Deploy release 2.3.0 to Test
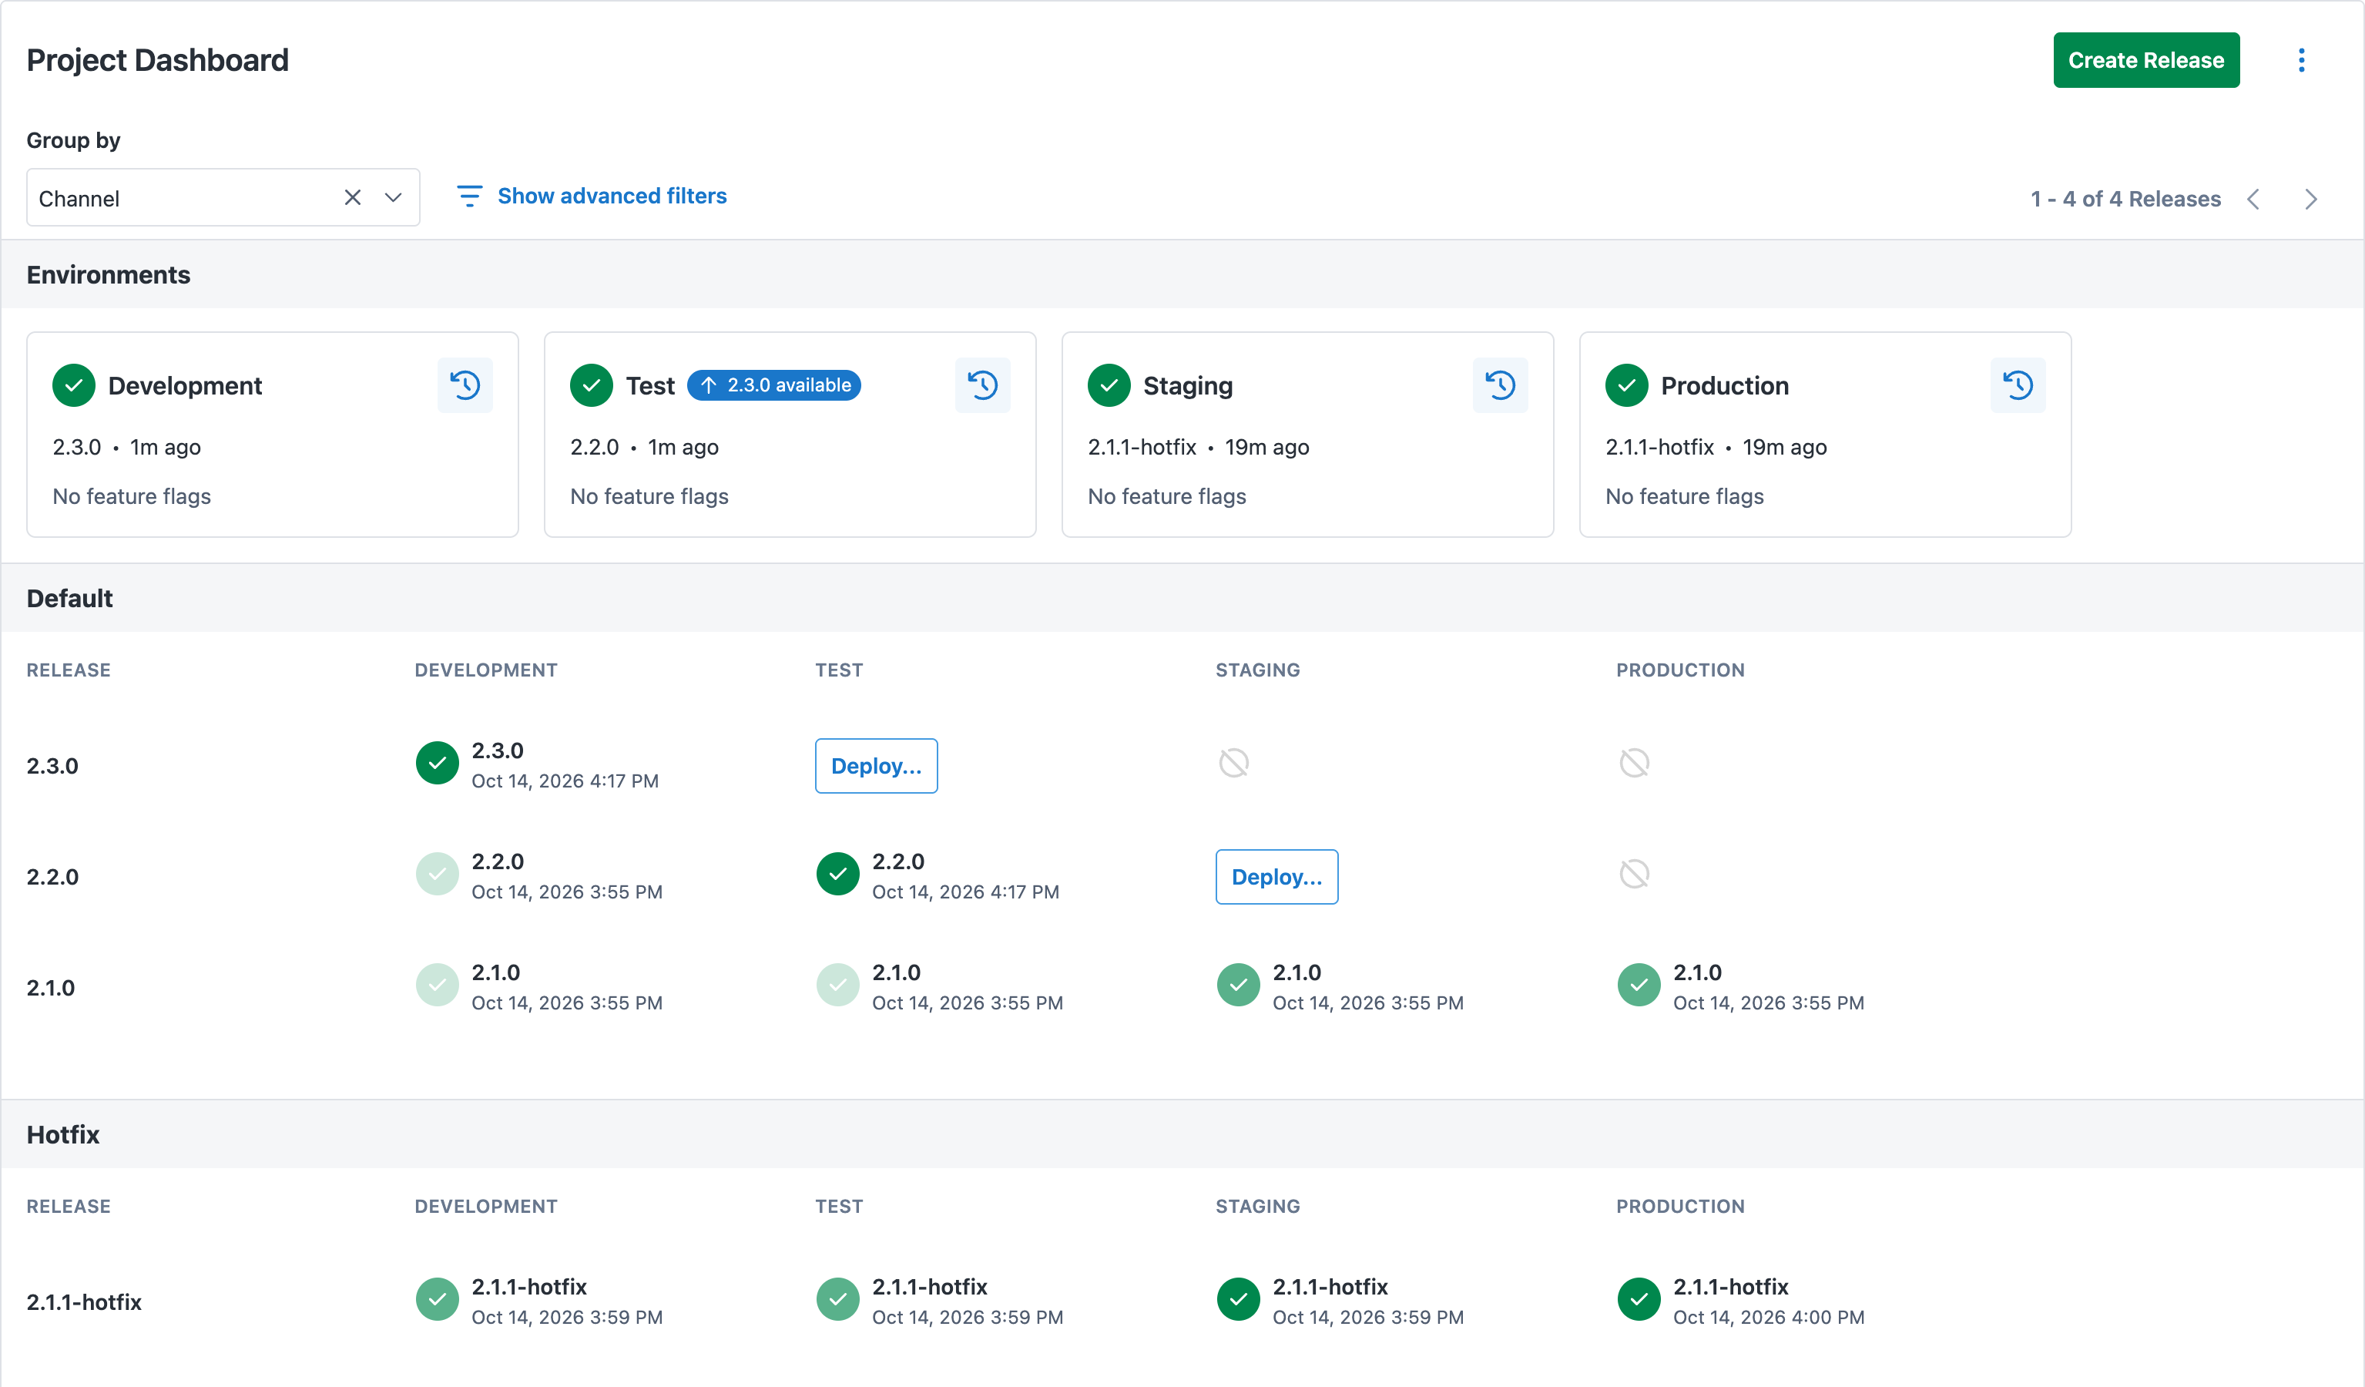 click(x=877, y=766)
